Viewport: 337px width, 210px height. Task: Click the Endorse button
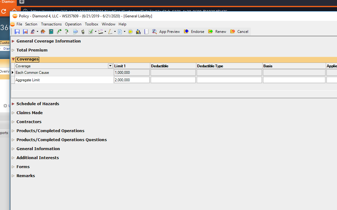(194, 32)
